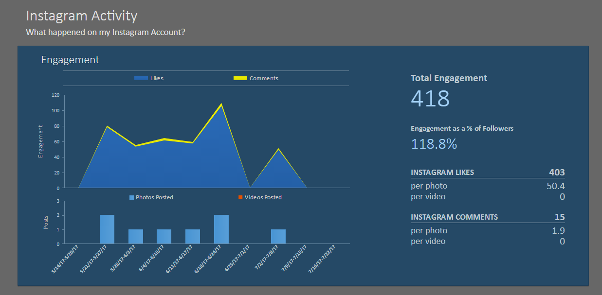Click the engagement peak near 108
602x295 pixels.
point(221,104)
